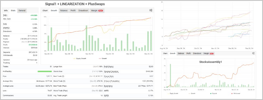Select Drawdown tab in Signal1 panel
Screen dimensions: 263x100
click(83, 11)
